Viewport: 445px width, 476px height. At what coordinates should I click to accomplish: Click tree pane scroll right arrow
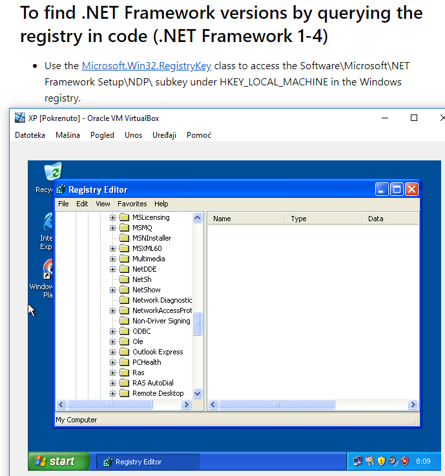pos(186,405)
